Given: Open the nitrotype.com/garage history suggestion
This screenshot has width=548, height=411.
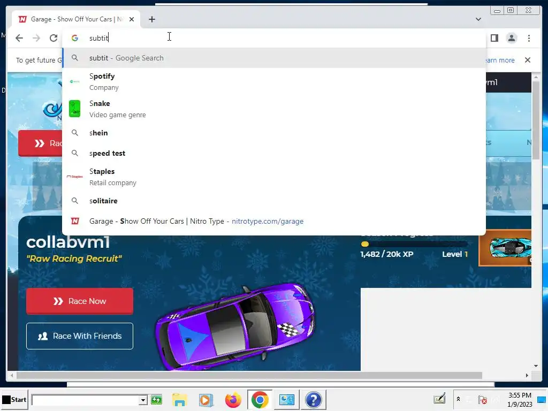Looking at the screenshot, I should pyautogui.click(x=273, y=221).
